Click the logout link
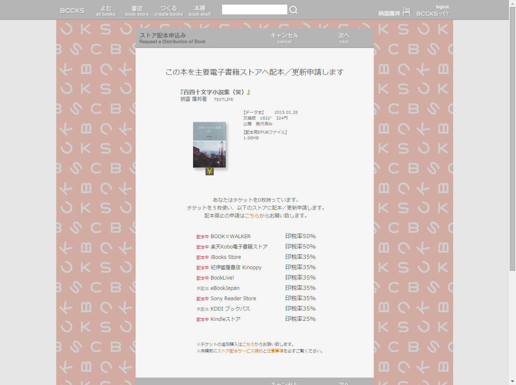 pyautogui.click(x=442, y=7)
